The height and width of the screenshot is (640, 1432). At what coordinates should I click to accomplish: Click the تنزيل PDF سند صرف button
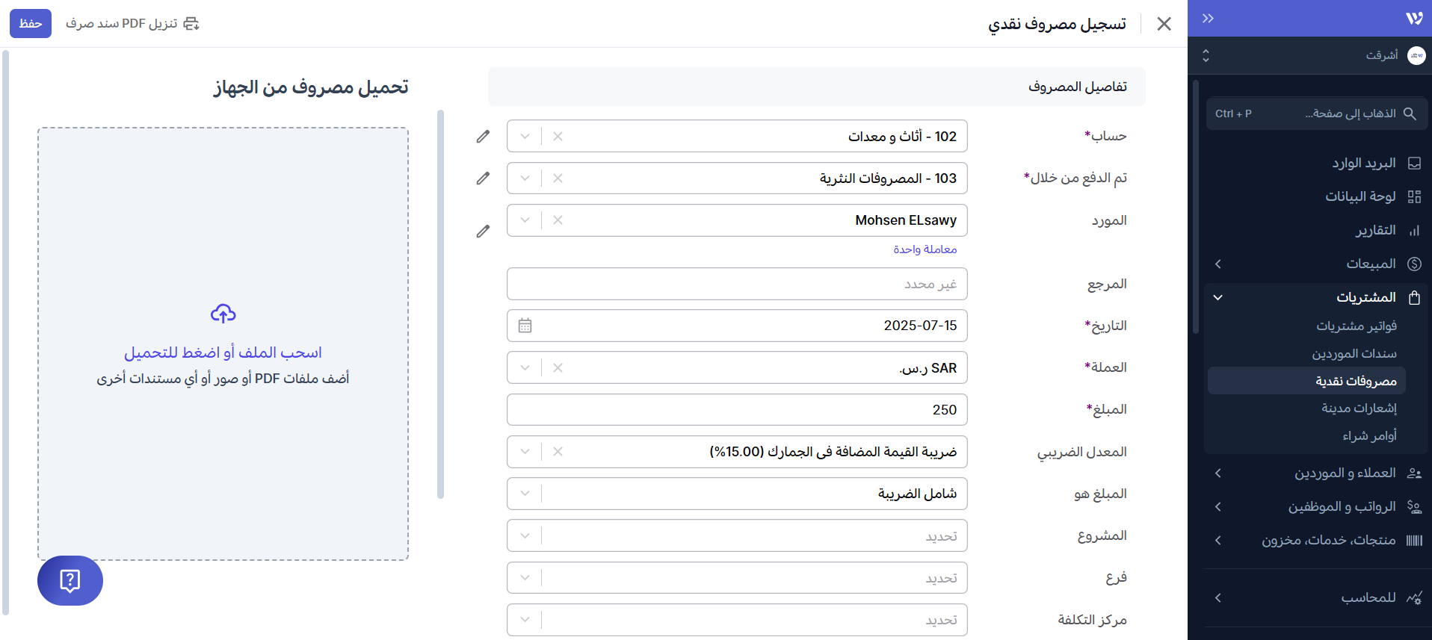132,24
